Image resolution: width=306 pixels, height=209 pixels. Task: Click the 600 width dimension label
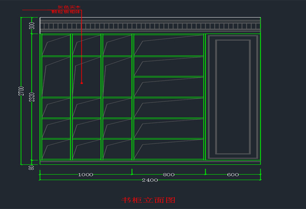point(233,174)
